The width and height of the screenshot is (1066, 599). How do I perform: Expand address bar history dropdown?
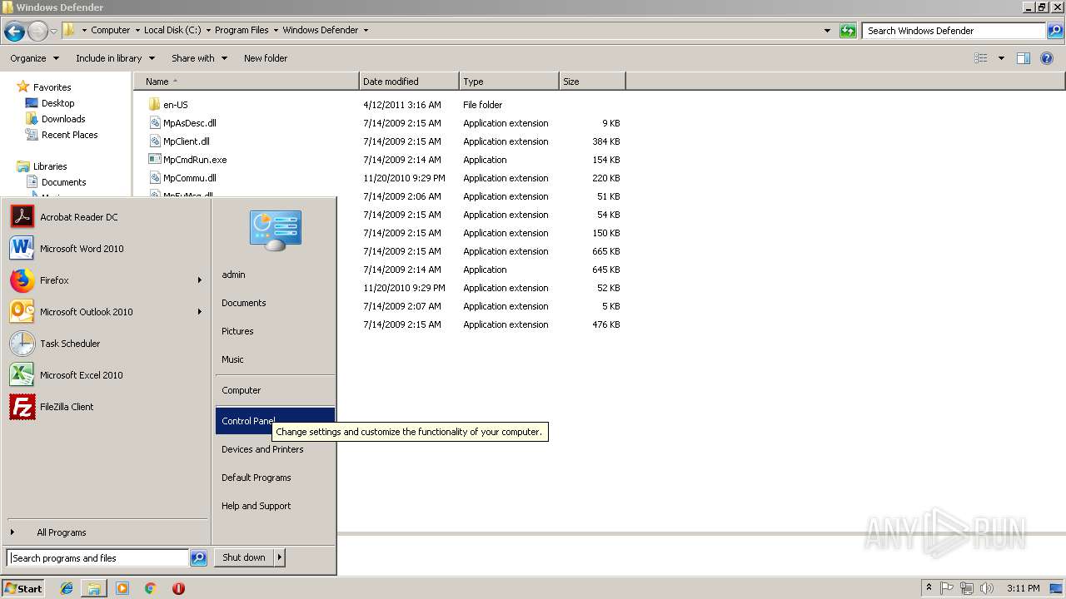[827, 31]
